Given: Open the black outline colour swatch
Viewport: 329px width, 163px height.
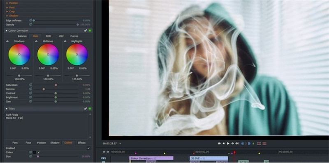Looking at the screenshot, I should point(35,152).
